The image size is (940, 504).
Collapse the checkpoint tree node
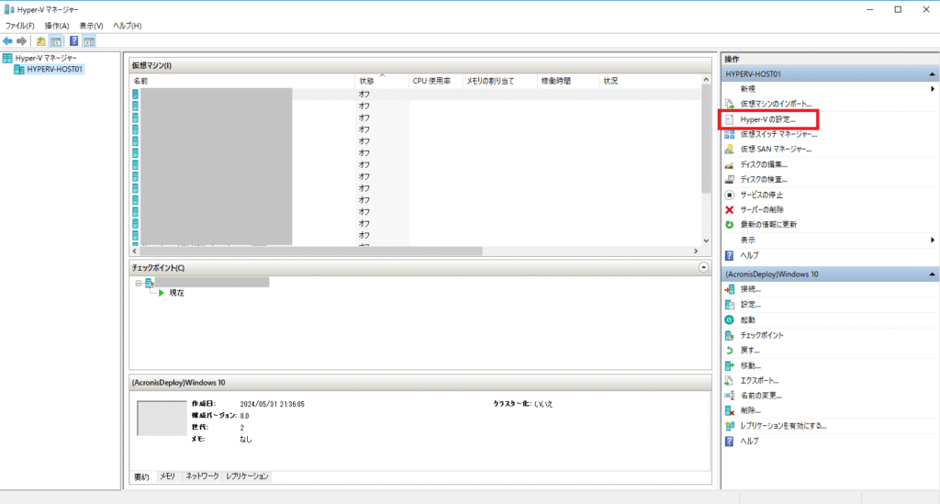pyautogui.click(x=139, y=283)
